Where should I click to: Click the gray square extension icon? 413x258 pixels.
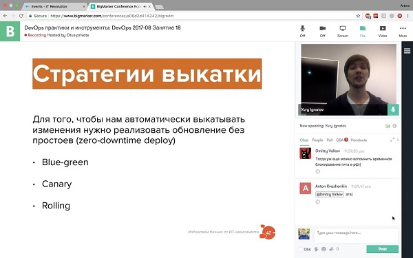coord(384,16)
